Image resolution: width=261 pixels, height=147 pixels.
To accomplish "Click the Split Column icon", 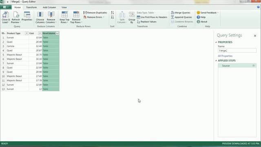I will tap(122, 15).
